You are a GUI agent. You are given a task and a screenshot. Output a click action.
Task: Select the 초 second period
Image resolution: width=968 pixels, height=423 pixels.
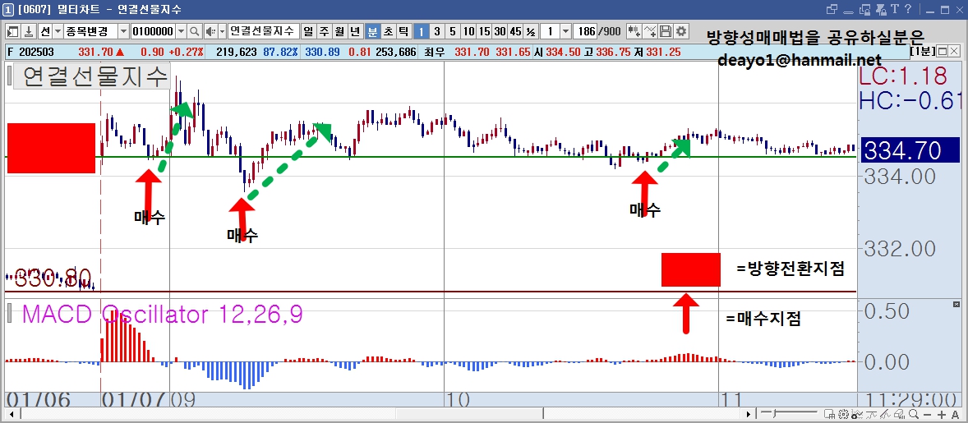(x=388, y=31)
